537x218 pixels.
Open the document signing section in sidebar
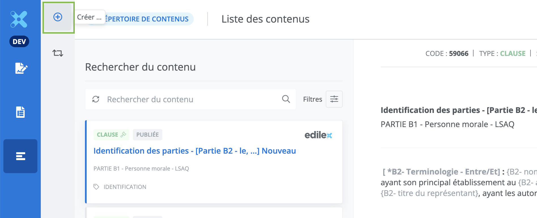(21, 68)
